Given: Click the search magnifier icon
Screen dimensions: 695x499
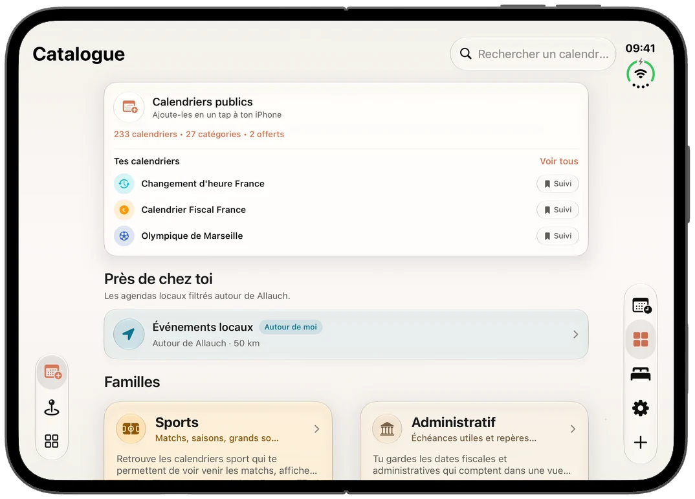Looking at the screenshot, I should pos(465,54).
